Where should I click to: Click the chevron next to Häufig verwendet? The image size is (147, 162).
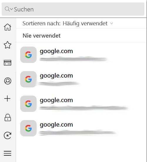click(111, 23)
